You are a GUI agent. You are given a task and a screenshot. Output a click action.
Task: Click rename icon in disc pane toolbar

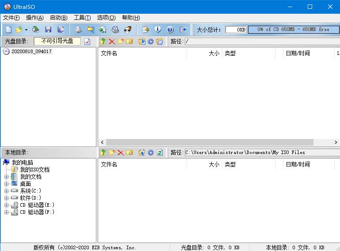click(x=130, y=41)
